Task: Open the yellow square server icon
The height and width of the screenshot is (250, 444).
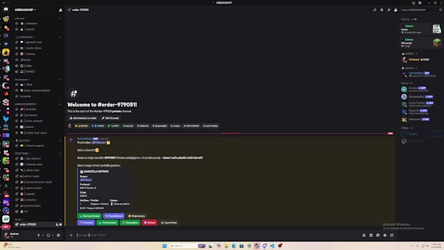Action: 6,52
